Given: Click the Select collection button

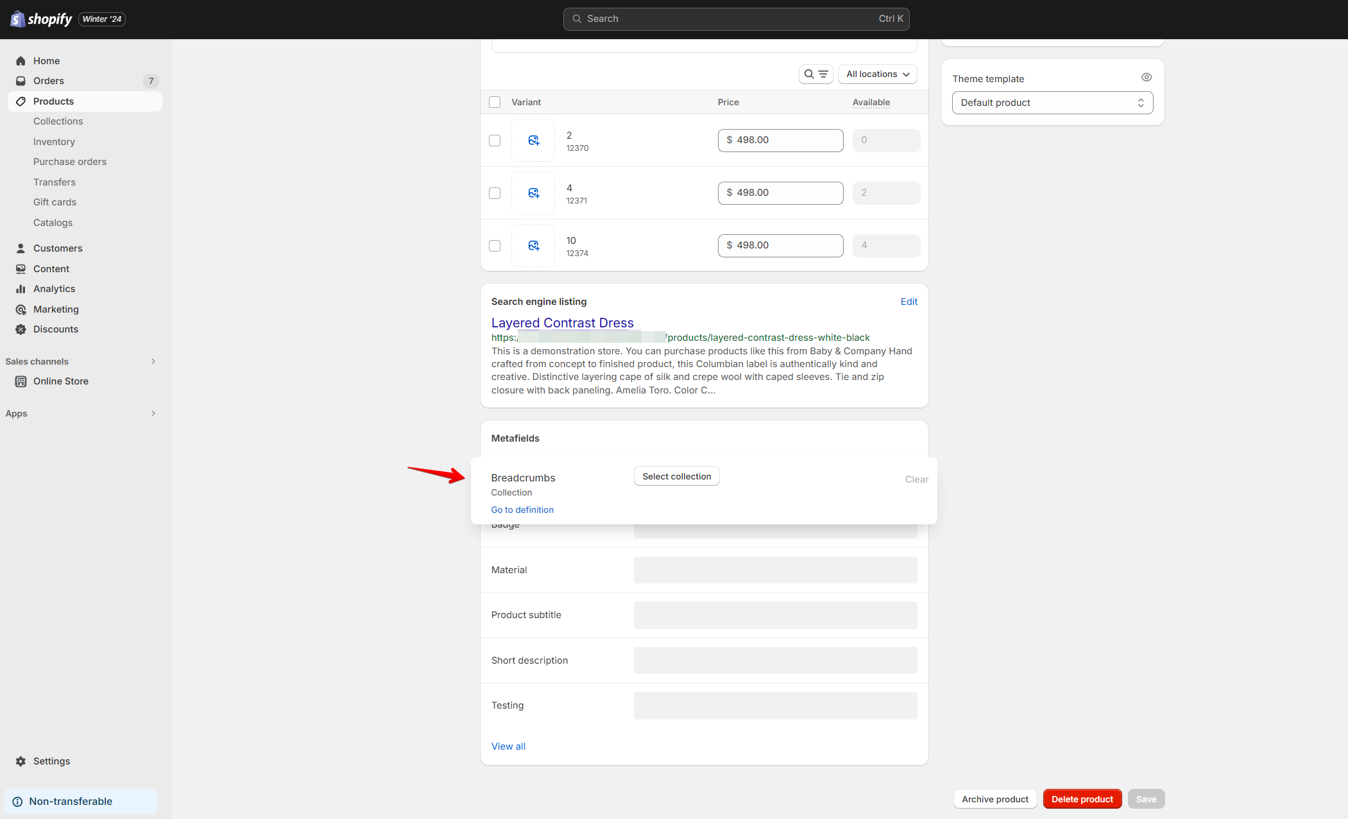Looking at the screenshot, I should coord(677,476).
